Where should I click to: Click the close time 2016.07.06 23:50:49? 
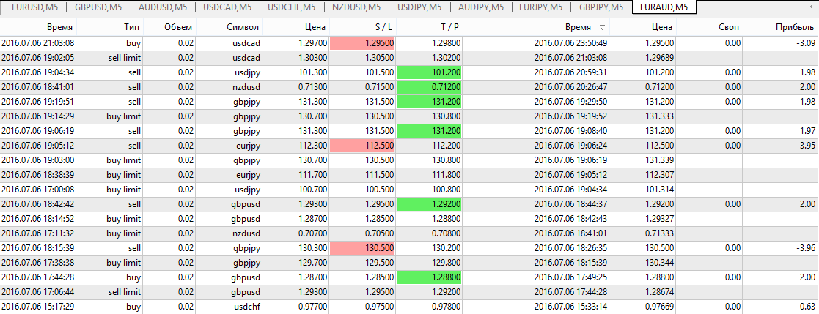coord(571,43)
